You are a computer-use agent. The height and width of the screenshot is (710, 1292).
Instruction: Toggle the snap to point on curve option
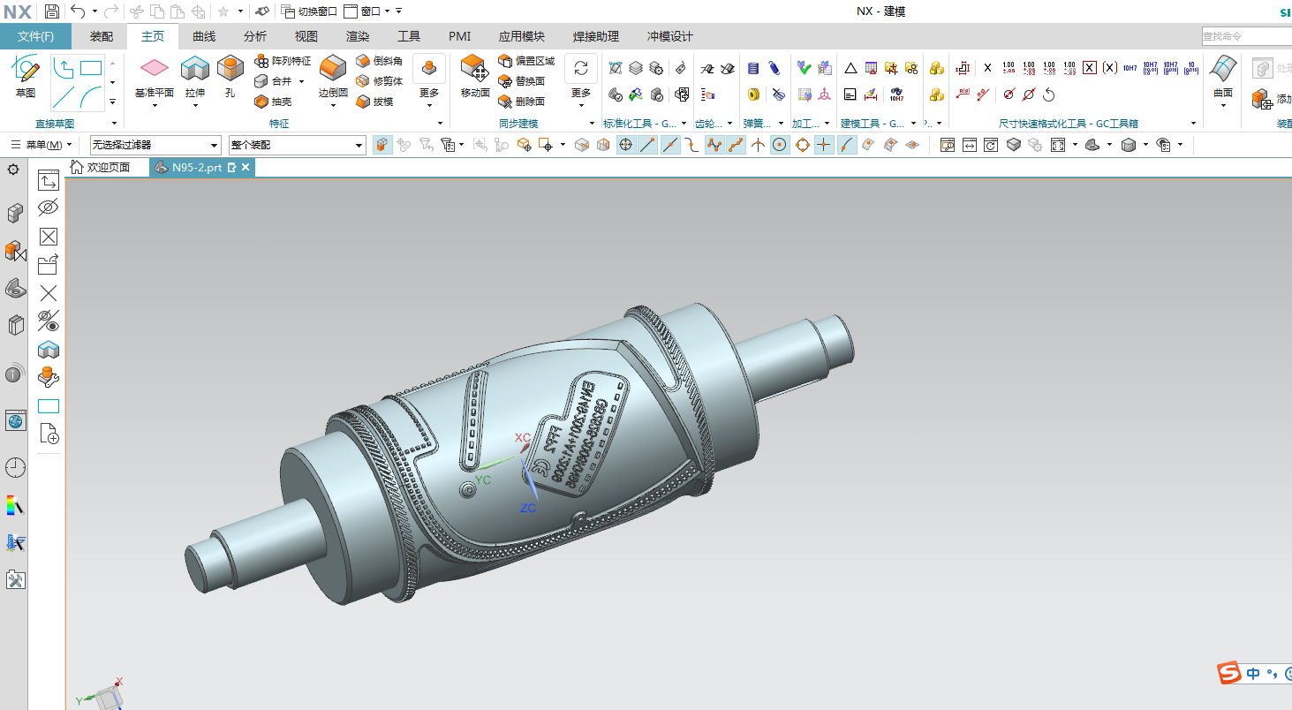coord(846,145)
